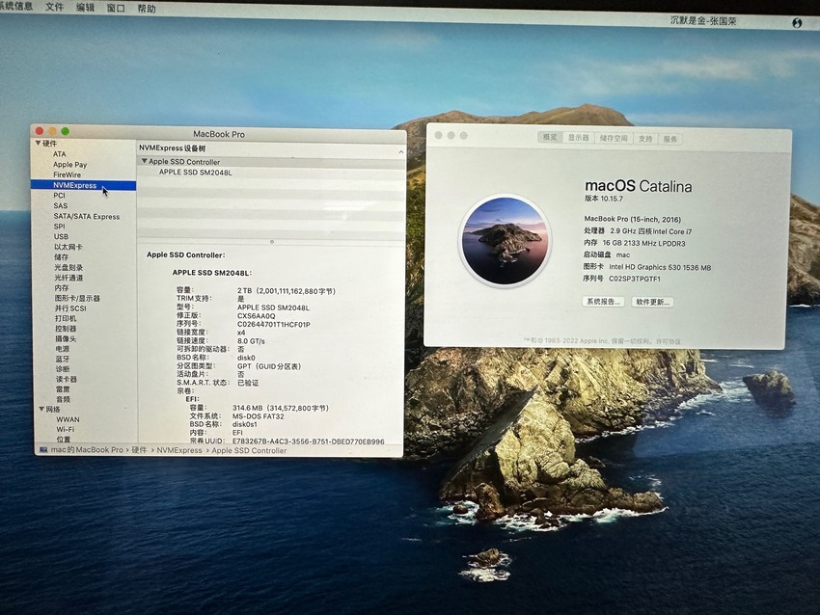This screenshot has height=615, width=820.
Task: Switch to the 显示器 tab in About This Mac
Action: pos(578,138)
